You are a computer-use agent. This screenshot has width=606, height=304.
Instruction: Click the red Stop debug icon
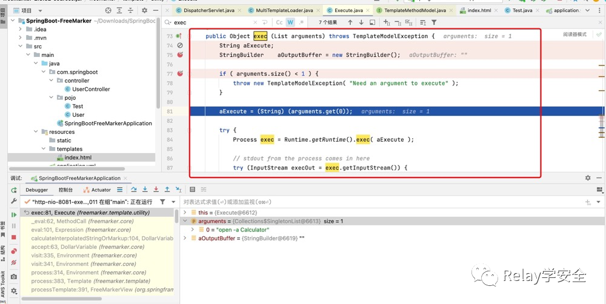tap(14, 237)
